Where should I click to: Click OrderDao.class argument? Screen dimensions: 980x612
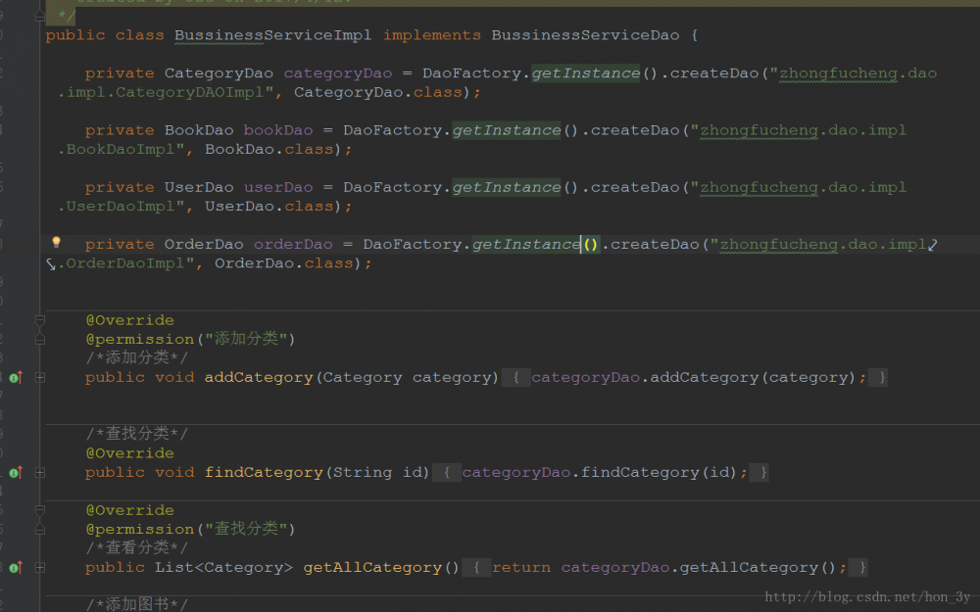pos(284,262)
